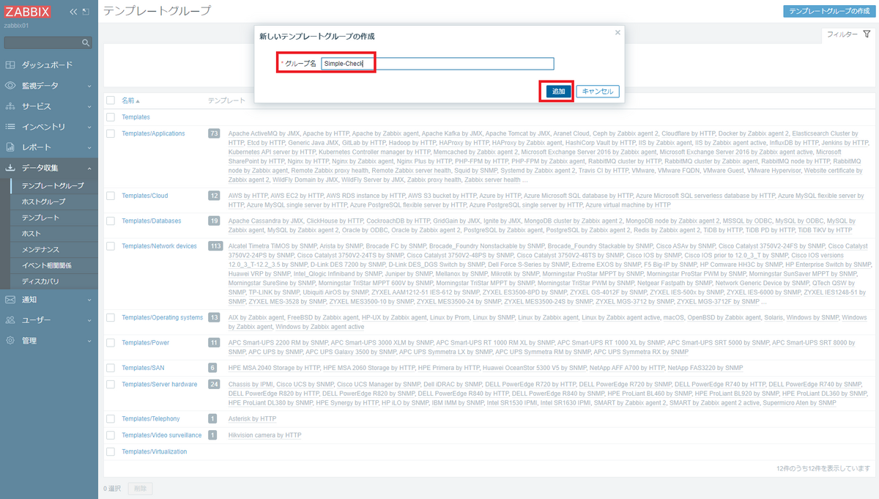Collapse the sidebar with double chevron icon
This screenshot has height=499, width=879.
click(x=73, y=12)
